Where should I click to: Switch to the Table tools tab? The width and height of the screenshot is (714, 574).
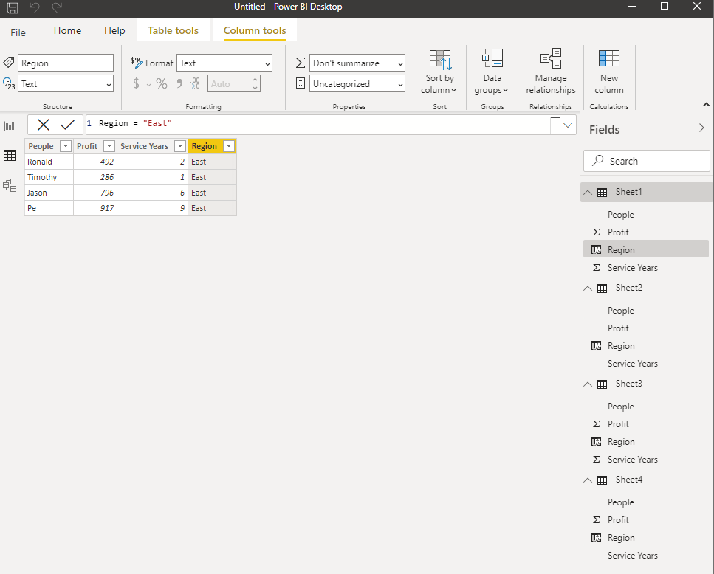point(173,30)
